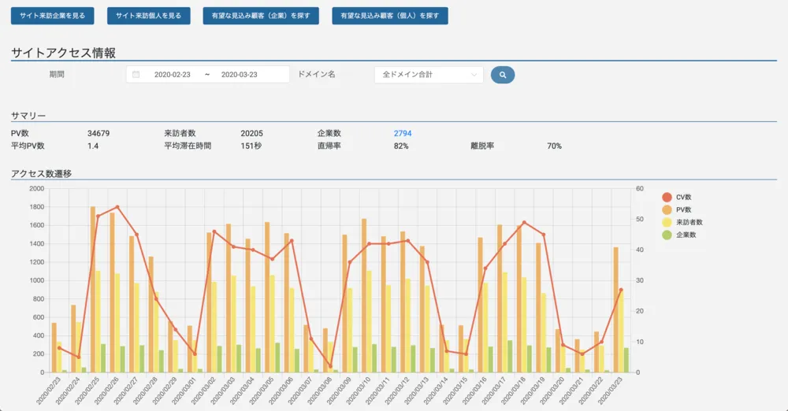Toggle PV数 series via orange legend dot

pyautogui.click(x=667, y=209)
